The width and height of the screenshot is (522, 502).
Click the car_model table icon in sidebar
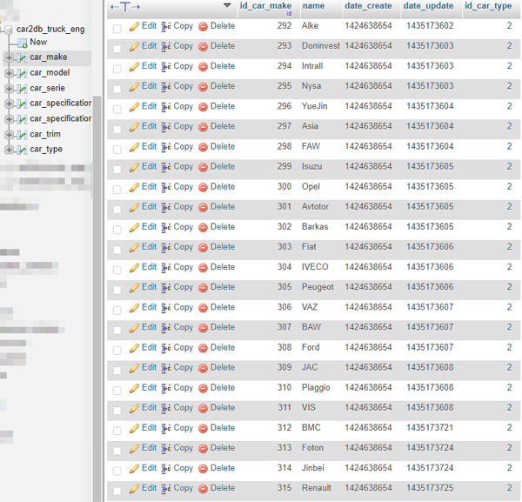pos(22,73)
